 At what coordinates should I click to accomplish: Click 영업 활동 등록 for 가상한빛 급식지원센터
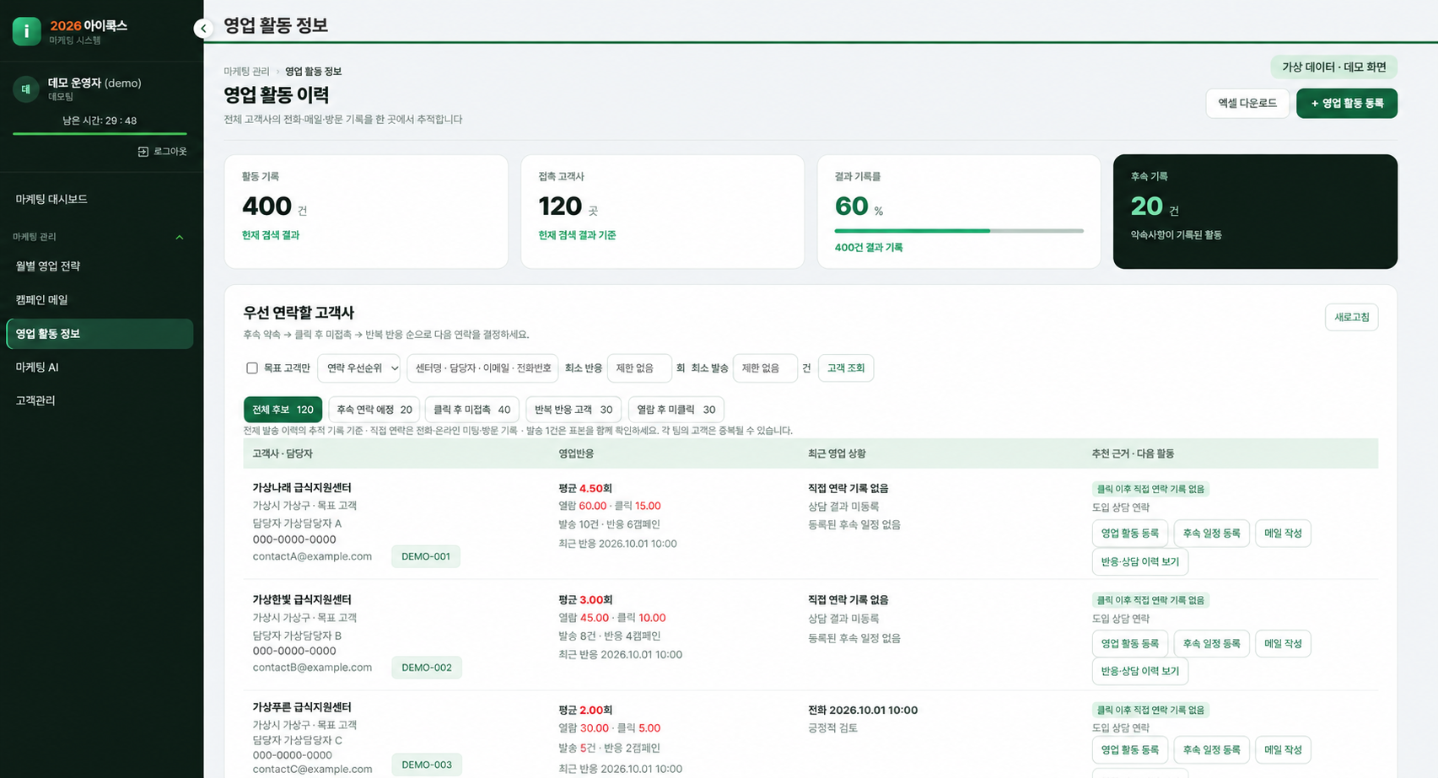tap(1130, 644)
